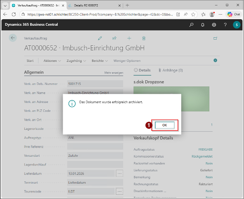
Task: Click the Verk. an Deb.-Nummer field
Action: tap(95, 84)
